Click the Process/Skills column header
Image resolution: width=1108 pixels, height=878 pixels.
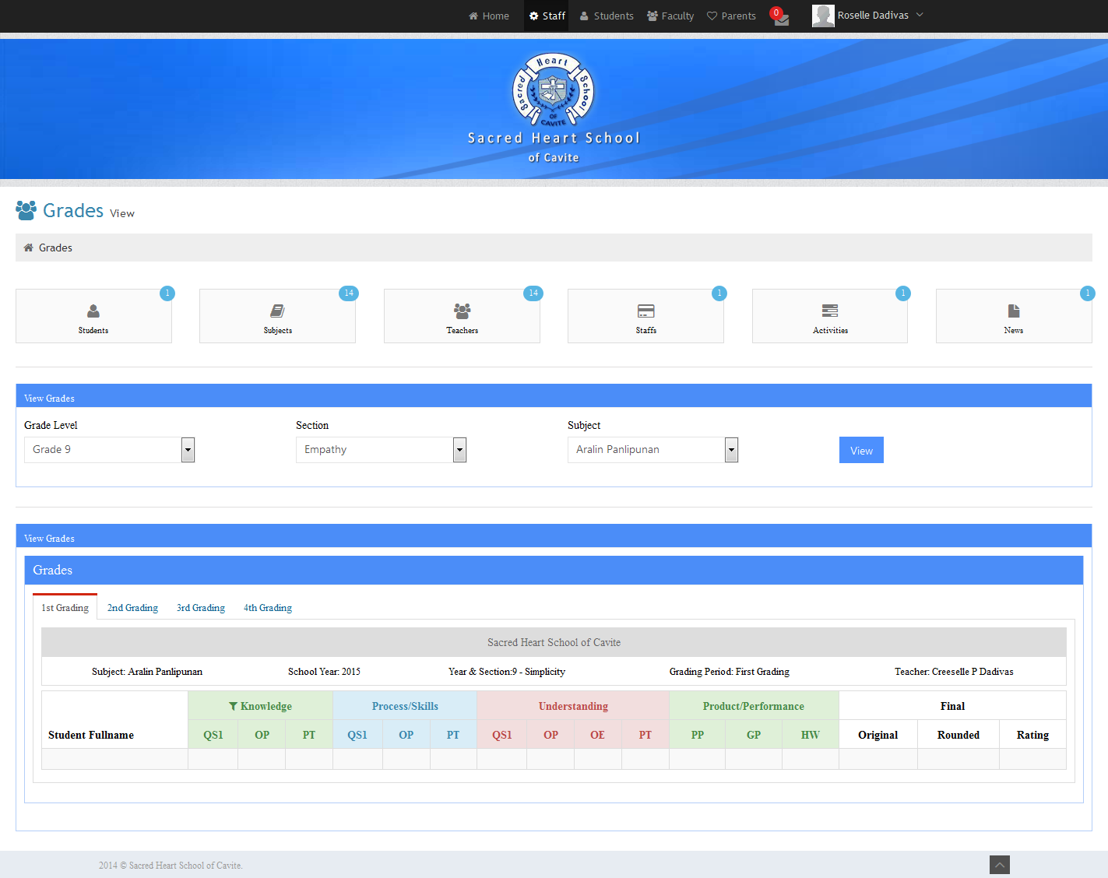point(405,706)
